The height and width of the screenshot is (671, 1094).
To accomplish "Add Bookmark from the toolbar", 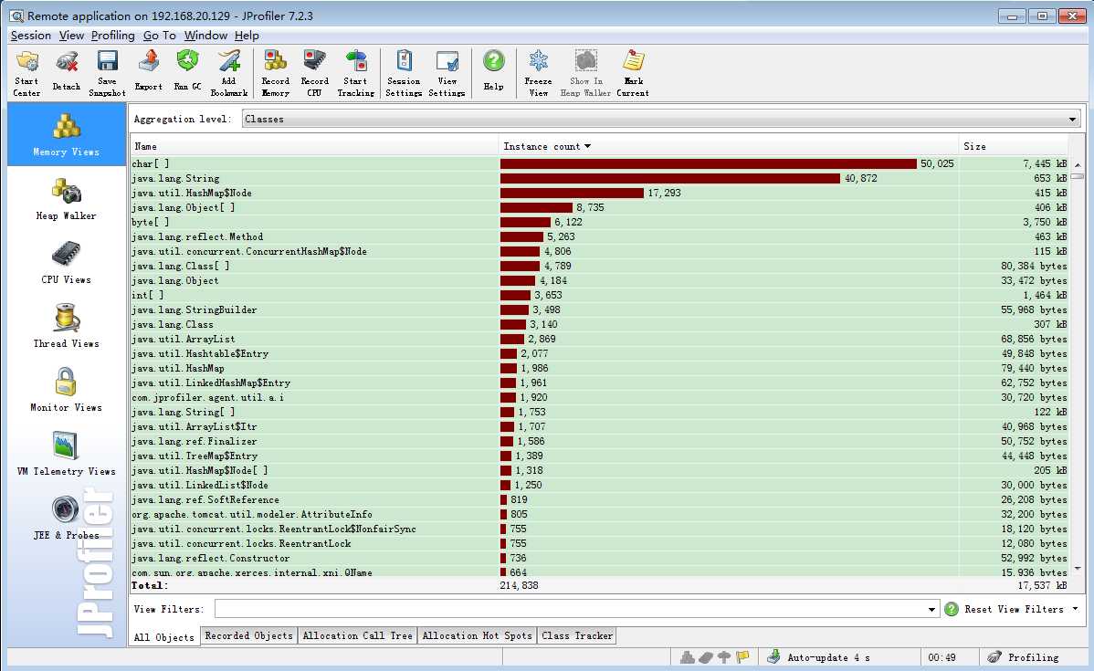I will coord(229,73).
